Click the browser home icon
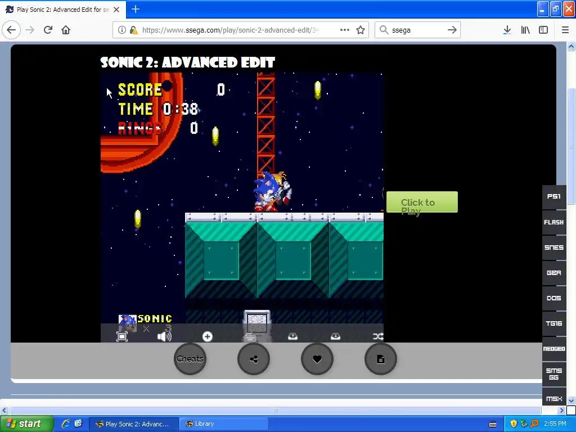576x432 pixels. click(66, 30)
